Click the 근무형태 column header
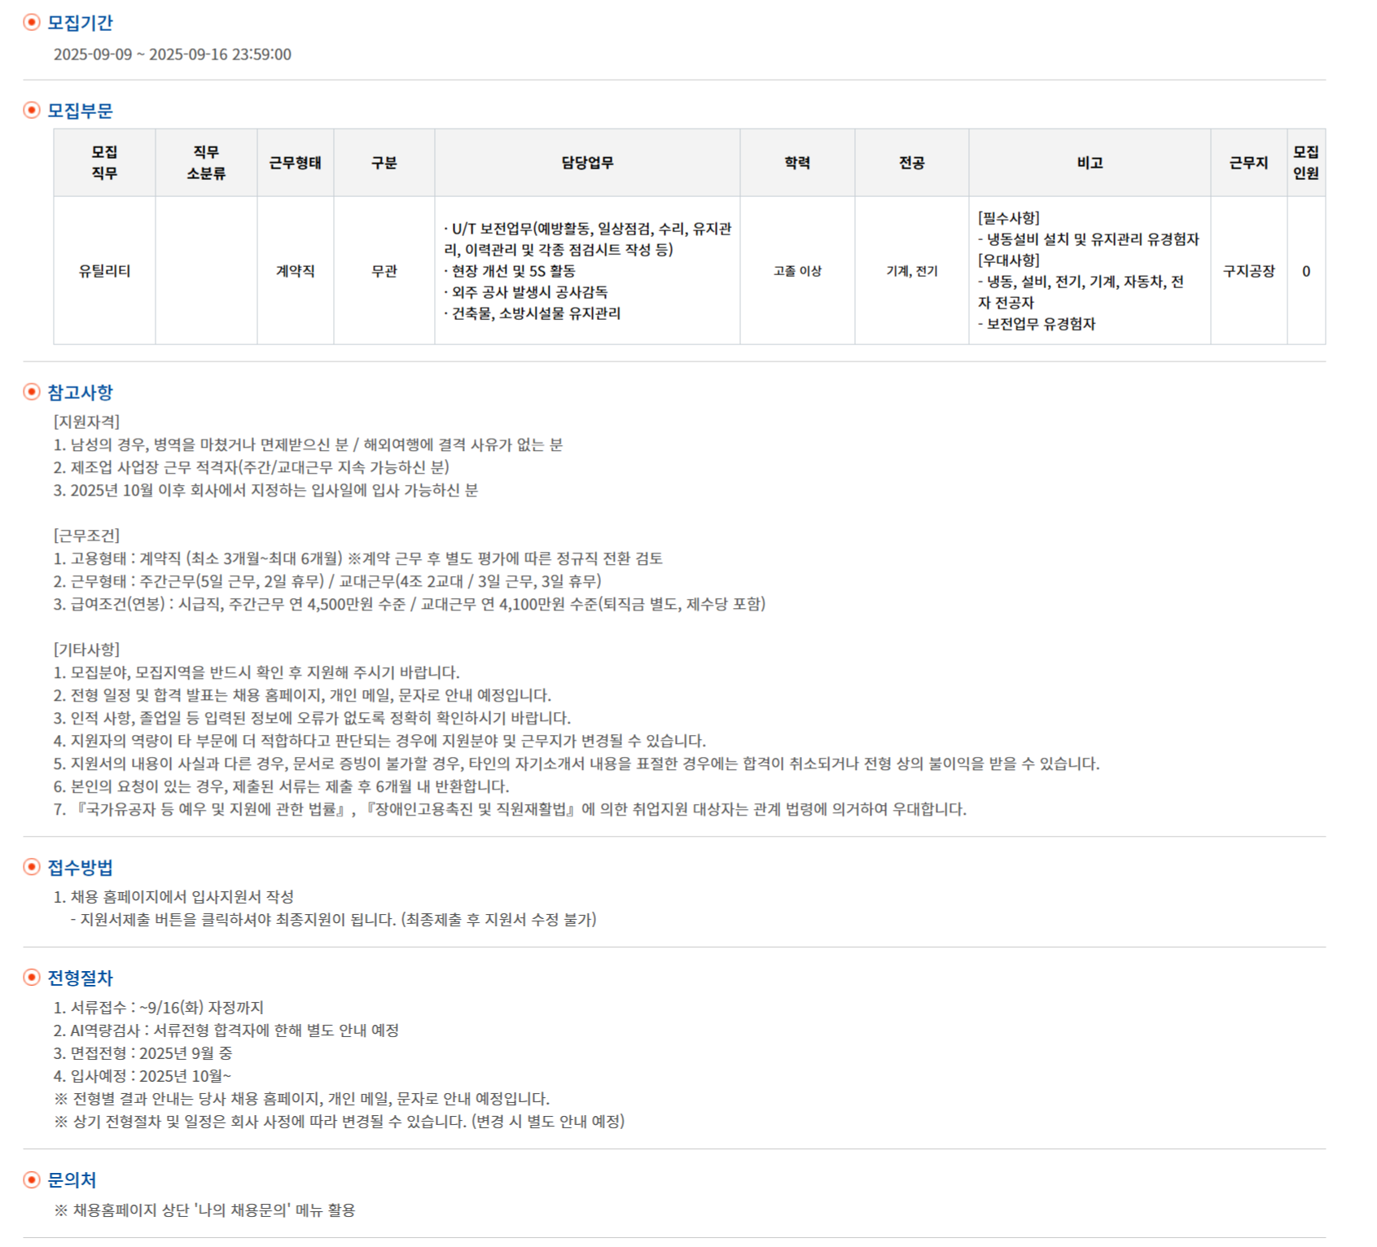The height and width of the screenshot is (1247, 1377). [296, 163]
